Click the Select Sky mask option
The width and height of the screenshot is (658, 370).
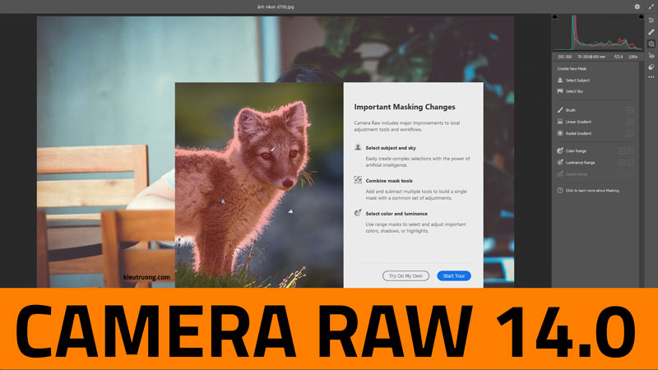coord(570,91)
